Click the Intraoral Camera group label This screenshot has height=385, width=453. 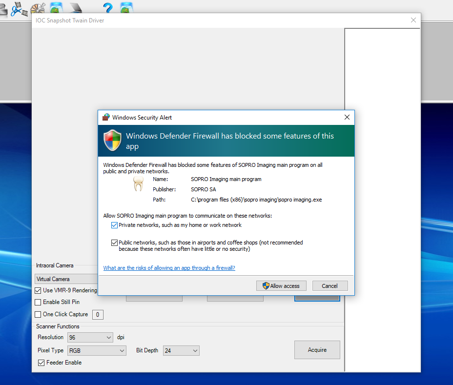pos(55,265)
